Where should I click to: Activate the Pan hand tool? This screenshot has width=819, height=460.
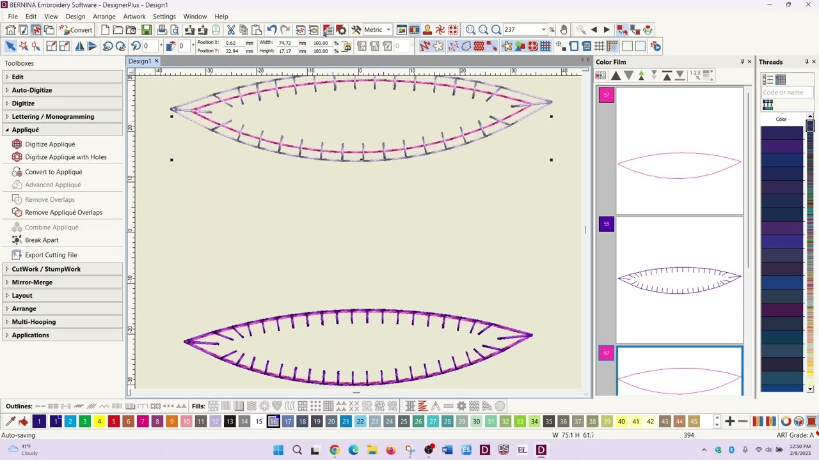[x=563, y=30]
